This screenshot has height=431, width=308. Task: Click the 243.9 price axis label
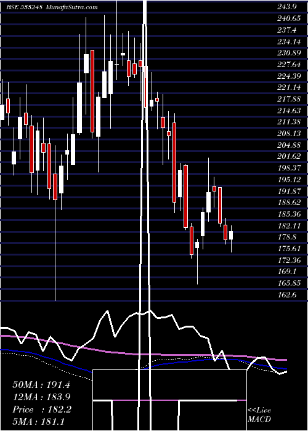tap(287, 7)
